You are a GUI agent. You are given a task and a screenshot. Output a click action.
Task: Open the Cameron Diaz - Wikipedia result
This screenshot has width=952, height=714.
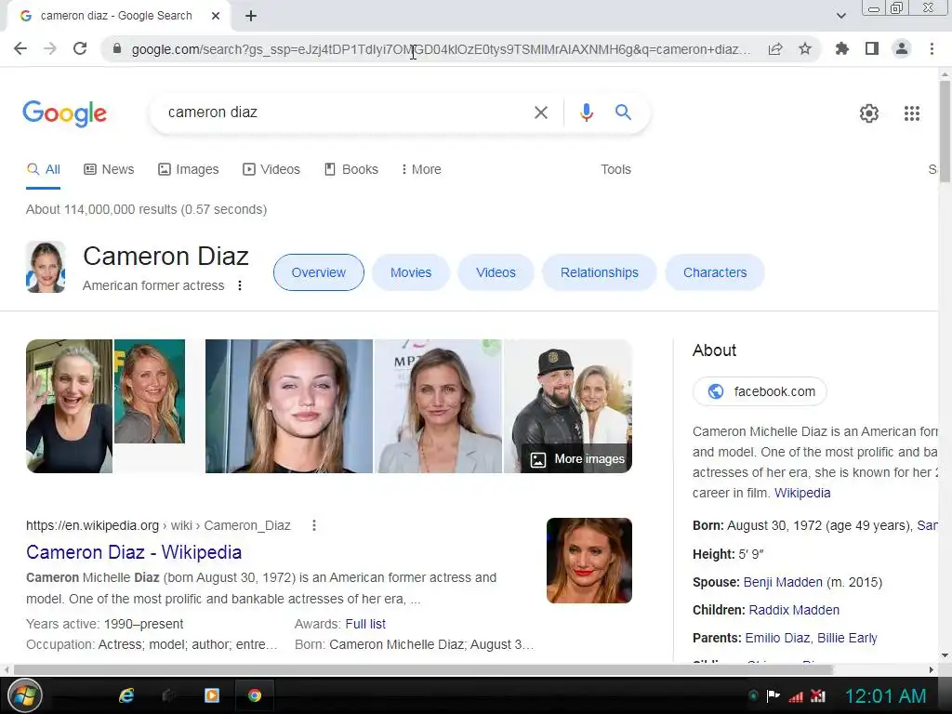coord(134,552)
